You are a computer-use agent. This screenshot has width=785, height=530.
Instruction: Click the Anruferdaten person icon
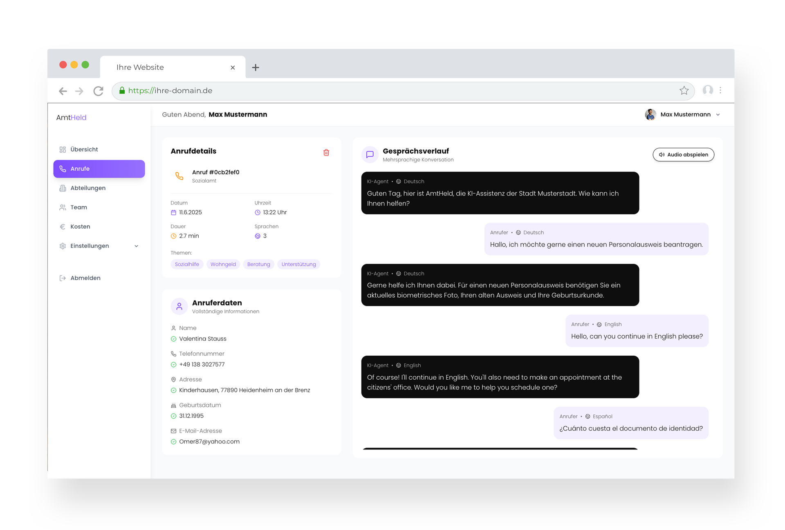coord(179,306)
